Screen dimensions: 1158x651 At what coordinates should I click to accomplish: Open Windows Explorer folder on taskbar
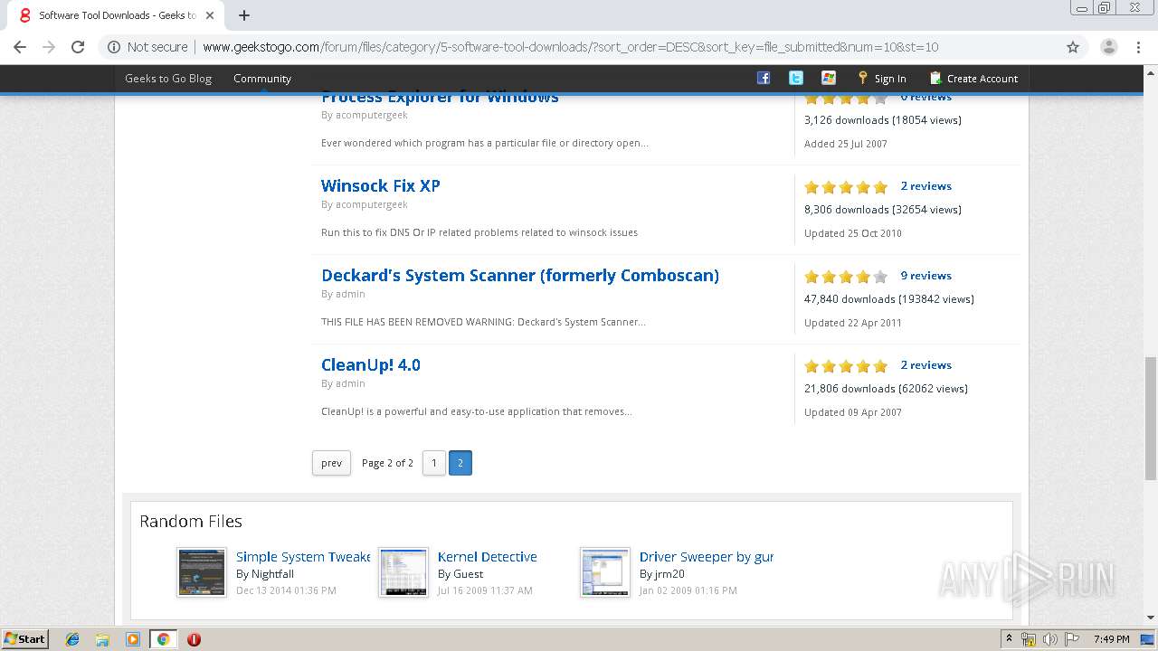[102, 639]
